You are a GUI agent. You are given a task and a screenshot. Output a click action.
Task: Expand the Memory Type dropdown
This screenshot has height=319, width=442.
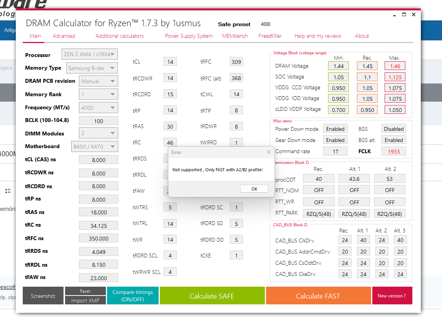[92, 68]
